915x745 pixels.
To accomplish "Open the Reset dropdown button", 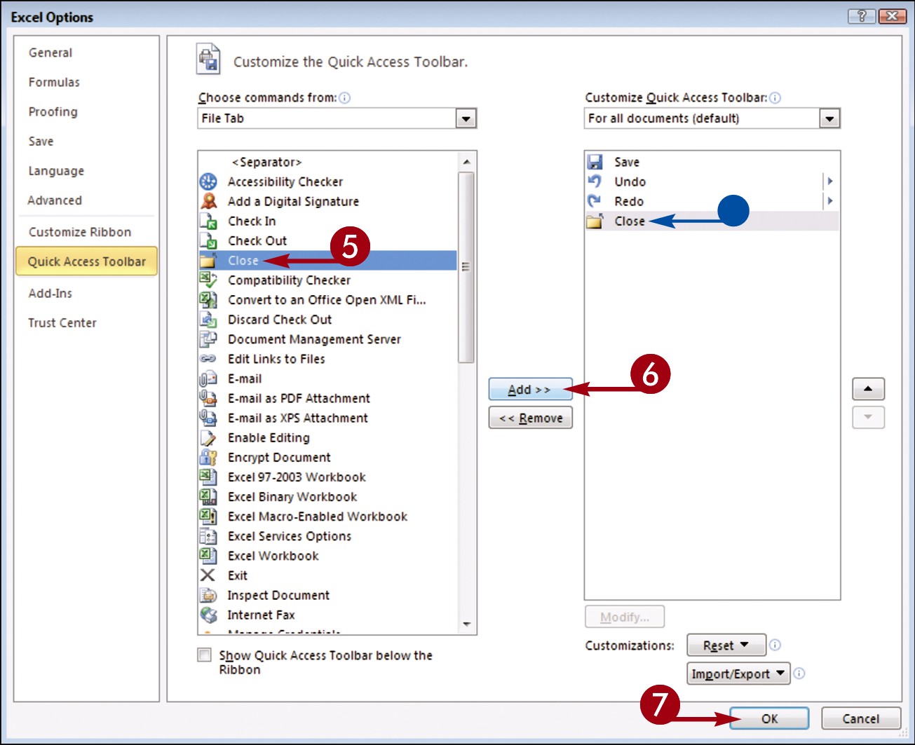I will [x=726, y=645].
